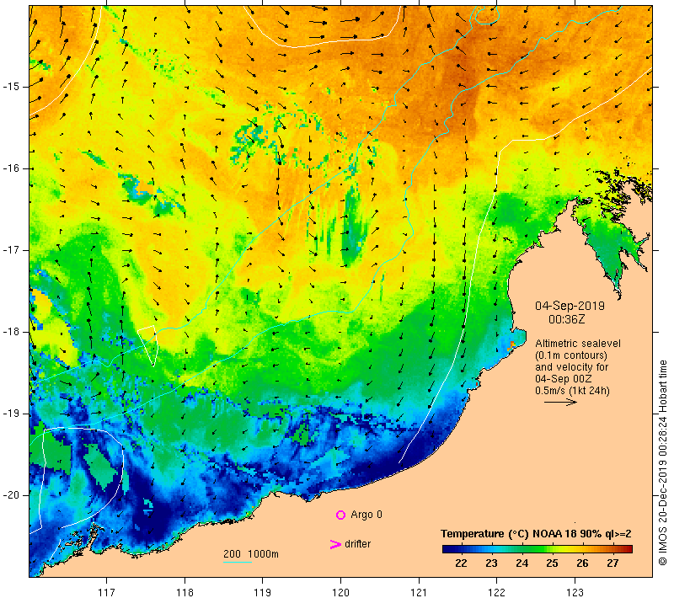Click the dark red warm end of color bar
The width and height of the screenshot is (674, 598).
628,549
